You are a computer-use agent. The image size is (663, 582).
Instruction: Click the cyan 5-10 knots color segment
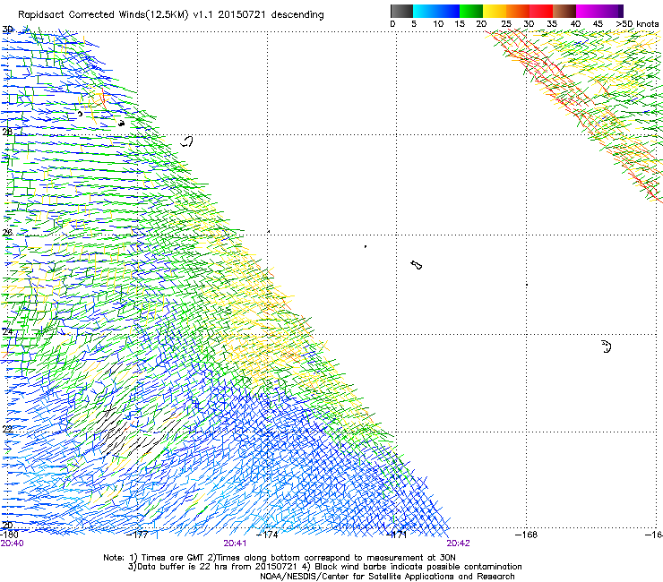(x=425, y=11)
